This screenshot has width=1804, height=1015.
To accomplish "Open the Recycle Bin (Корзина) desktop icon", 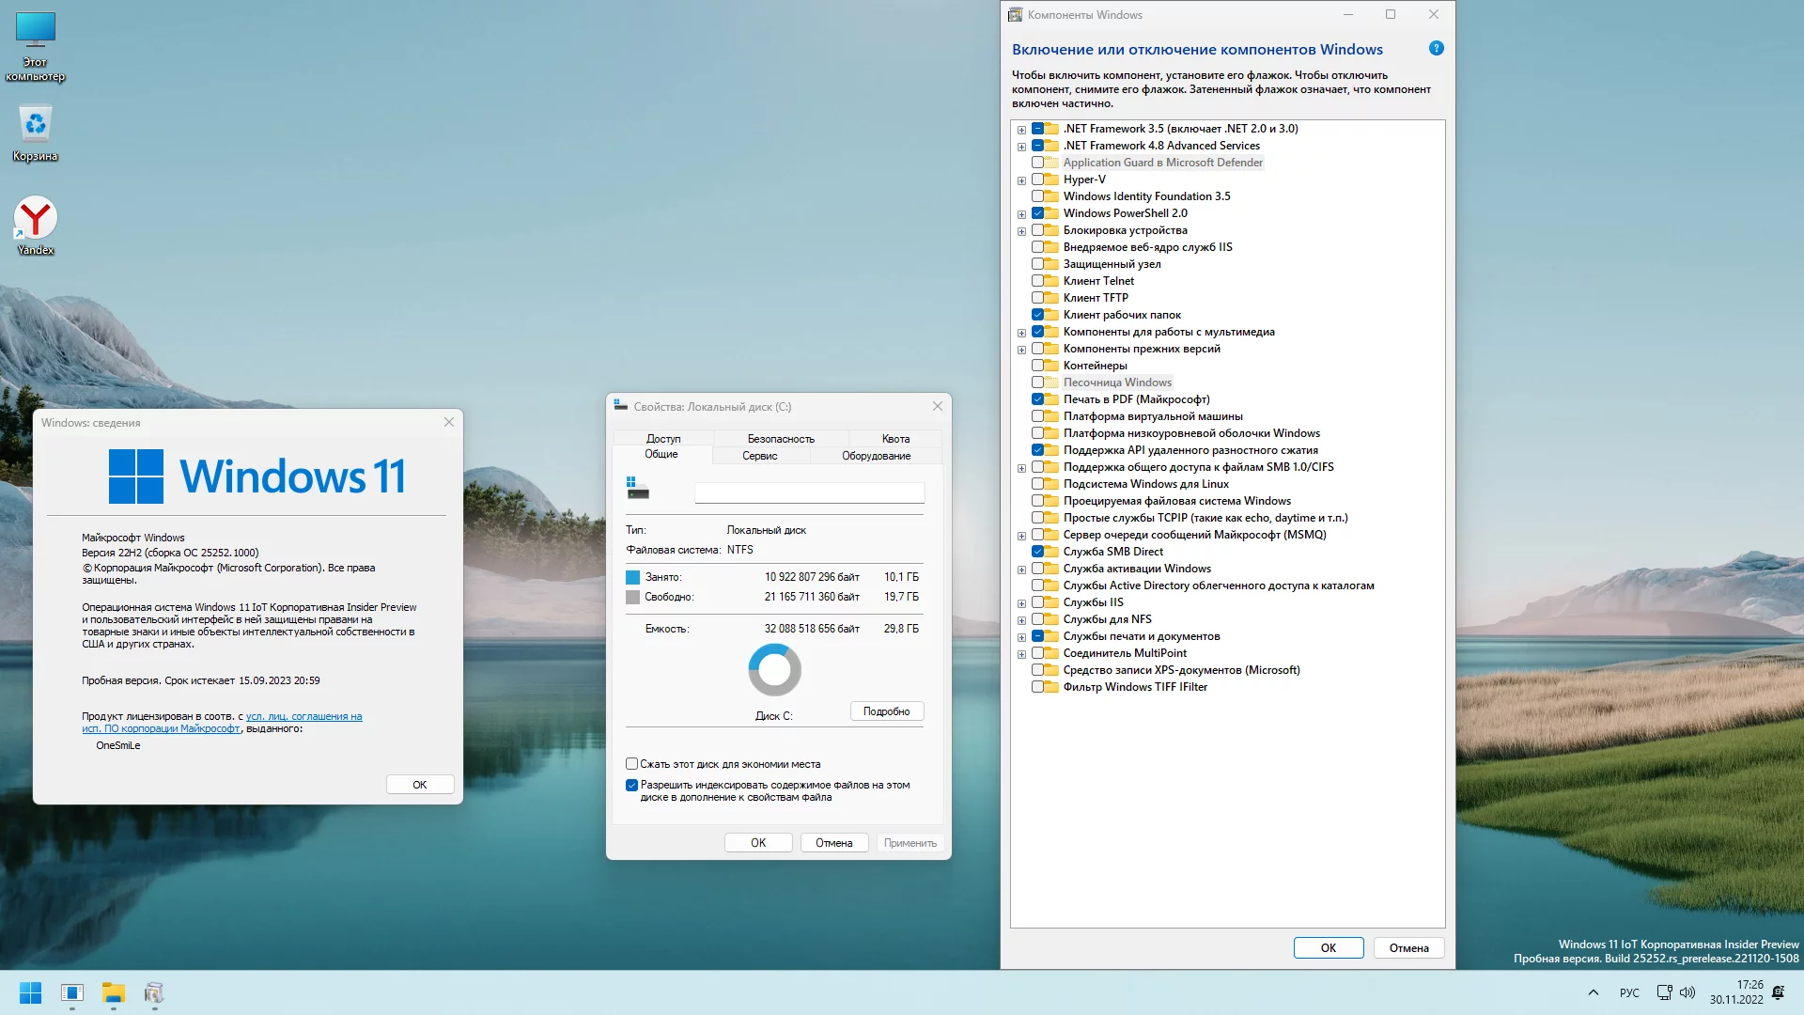I will click(36, 125).
